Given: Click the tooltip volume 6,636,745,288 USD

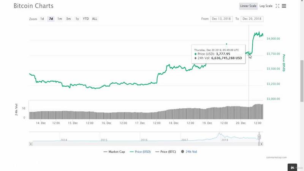Looking at the screenshot, I should tap(226, 58).
